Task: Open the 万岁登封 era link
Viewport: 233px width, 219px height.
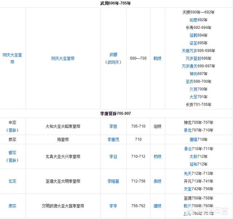Action: click(x=193, y=58)
